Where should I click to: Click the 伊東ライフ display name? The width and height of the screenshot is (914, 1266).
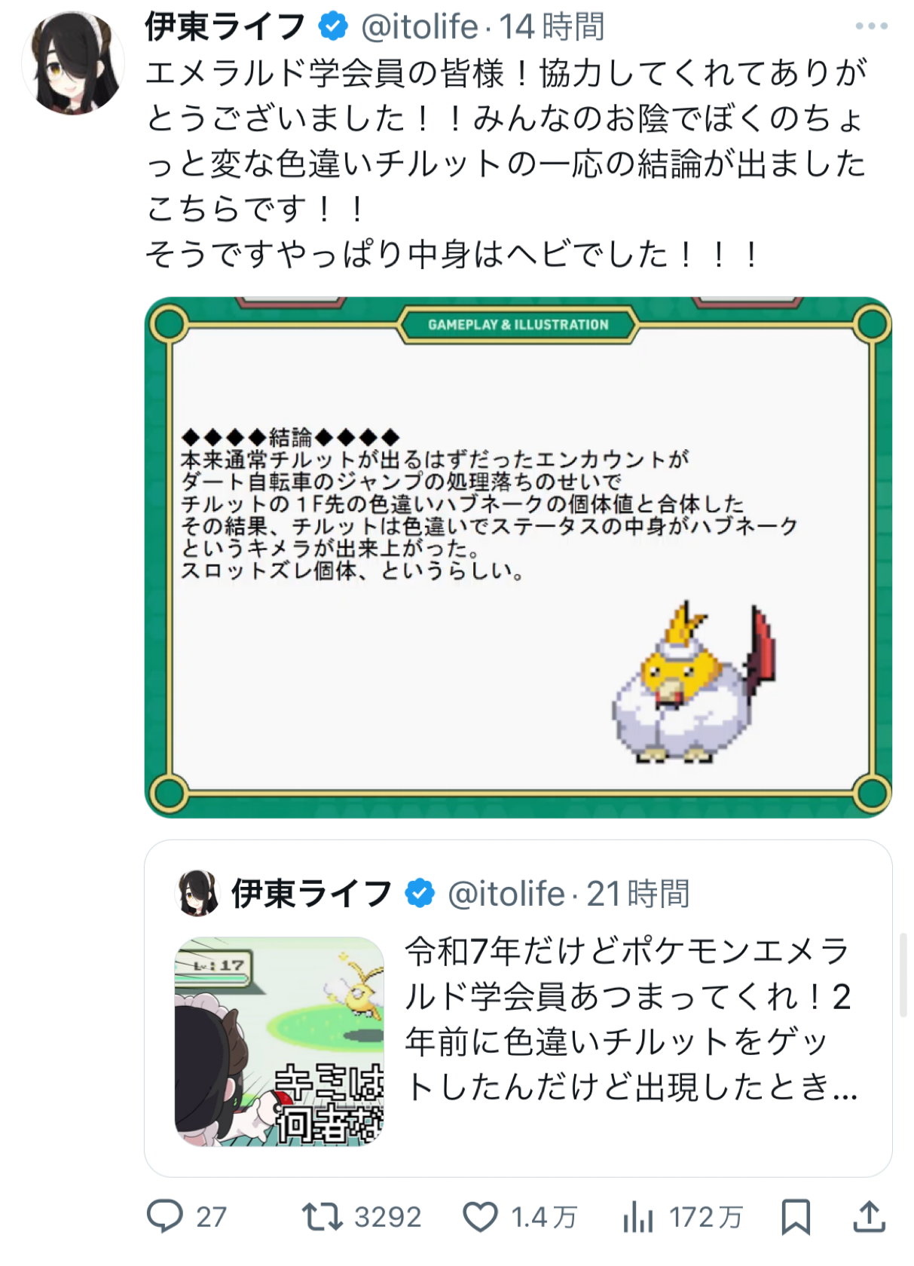click(225, 26)
